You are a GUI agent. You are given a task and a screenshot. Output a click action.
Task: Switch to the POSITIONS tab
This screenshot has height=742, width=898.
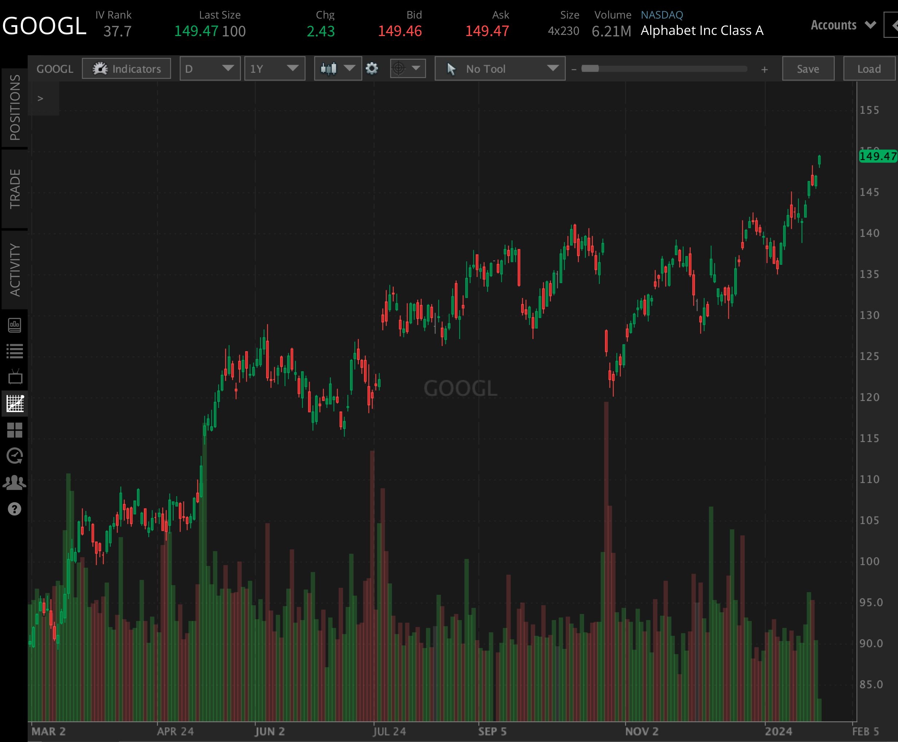15,107
